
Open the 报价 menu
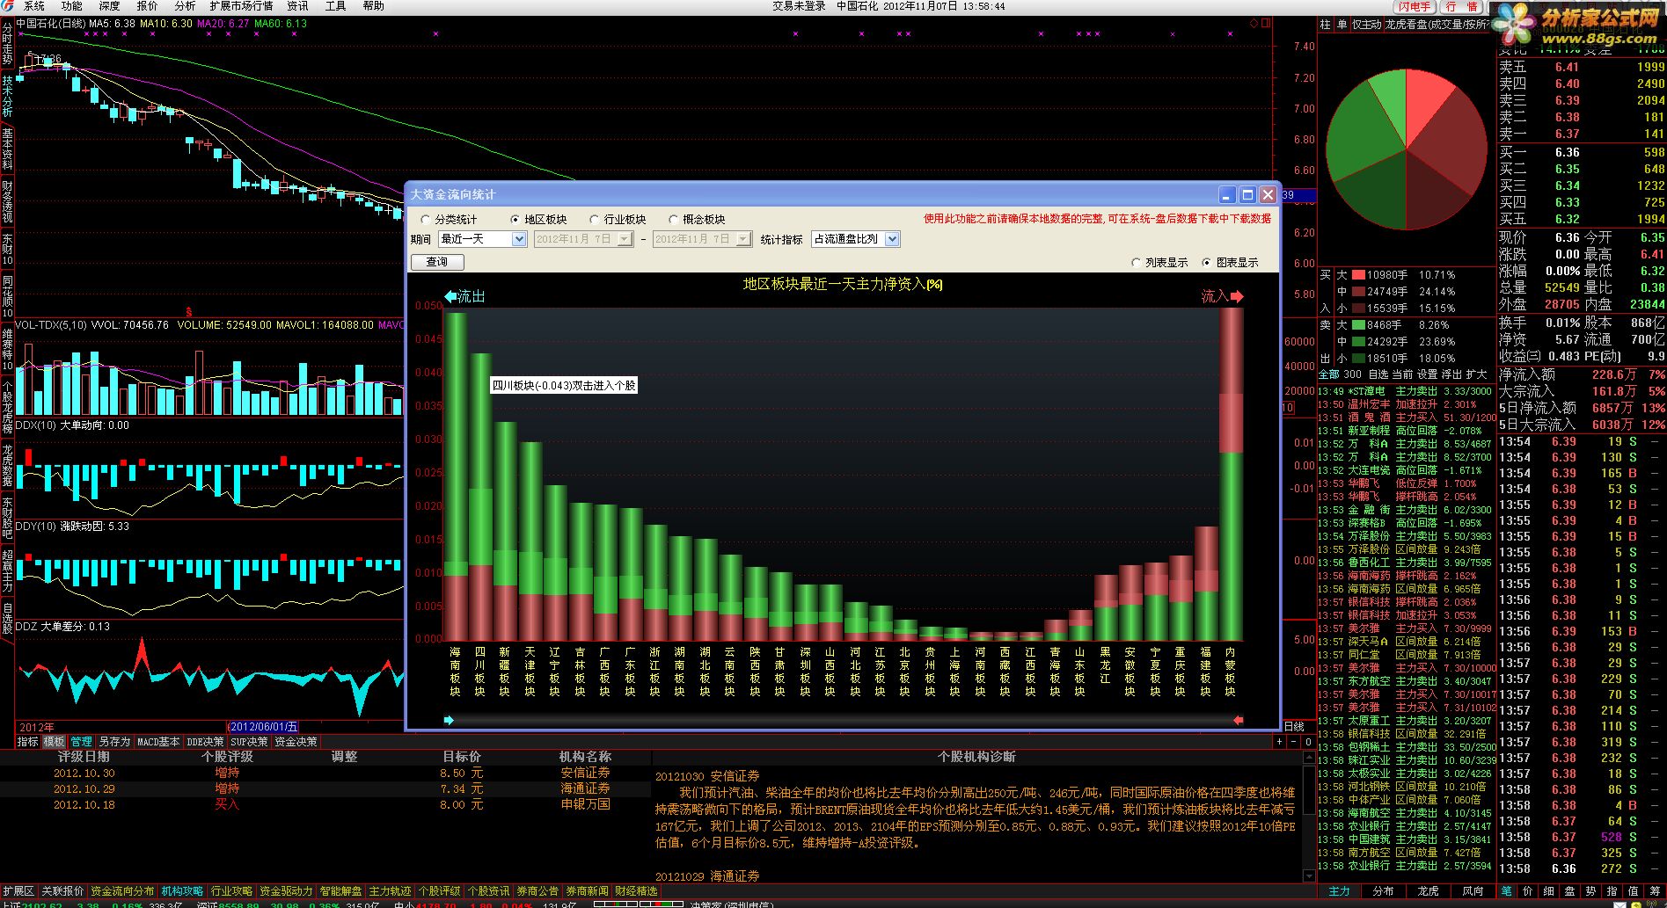147,6
